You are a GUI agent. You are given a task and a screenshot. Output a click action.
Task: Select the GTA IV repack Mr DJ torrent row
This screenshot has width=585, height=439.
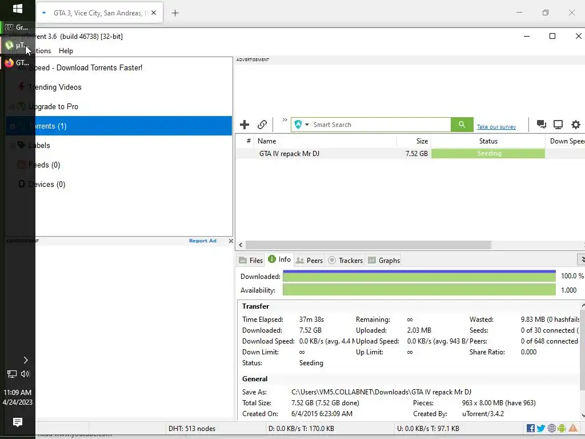click(410, 153)
